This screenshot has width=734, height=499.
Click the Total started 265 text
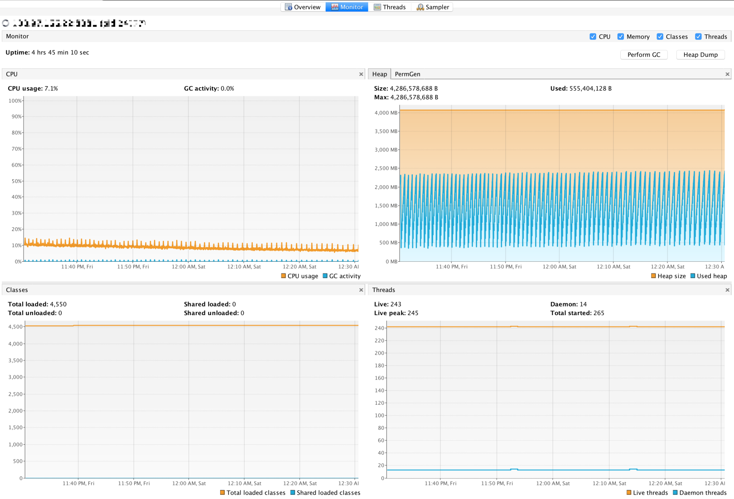coord(577,313)
